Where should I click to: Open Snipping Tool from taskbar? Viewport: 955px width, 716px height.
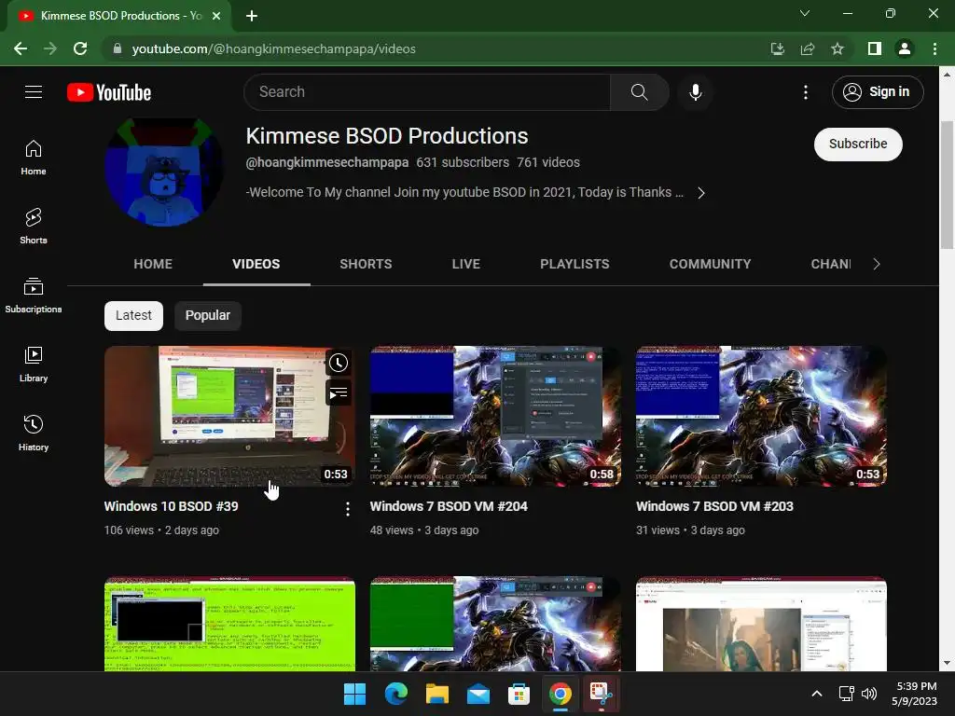click(602, 694)
